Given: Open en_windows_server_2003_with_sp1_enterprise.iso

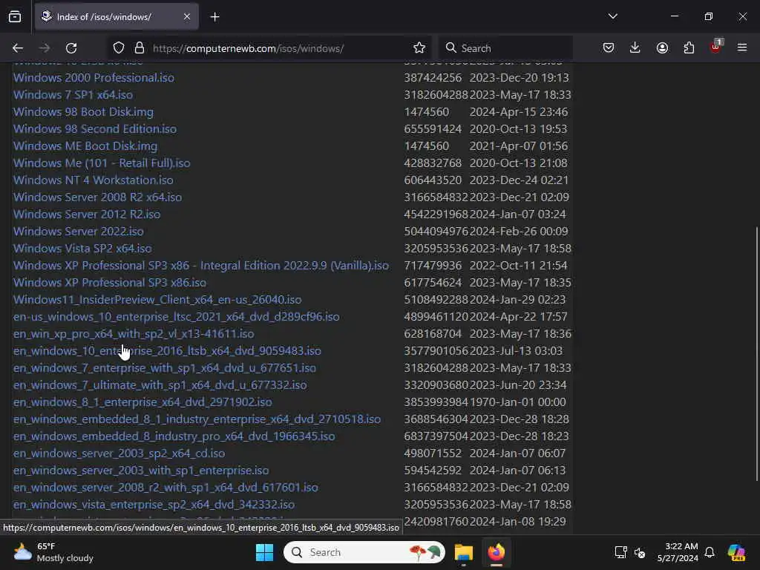Looking at the screenshot, I should point(141,470).
